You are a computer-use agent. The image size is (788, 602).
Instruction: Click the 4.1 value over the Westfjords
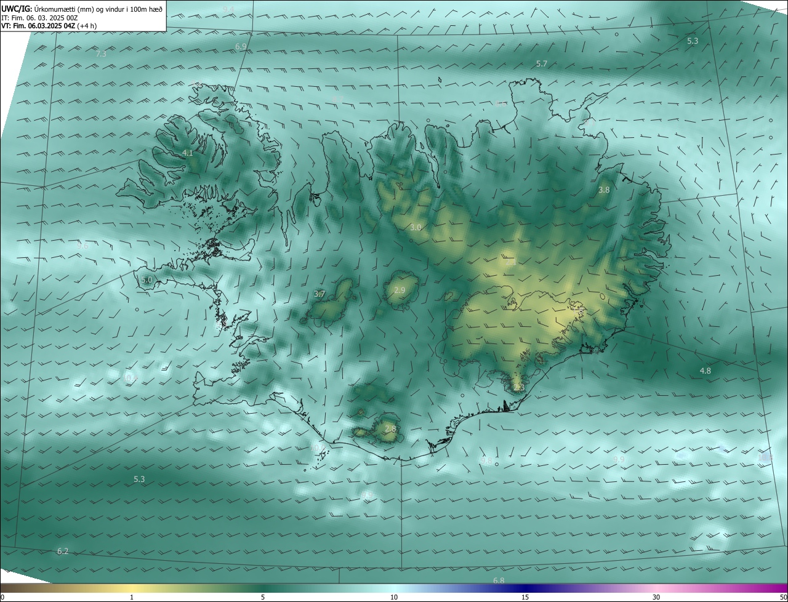188,153
